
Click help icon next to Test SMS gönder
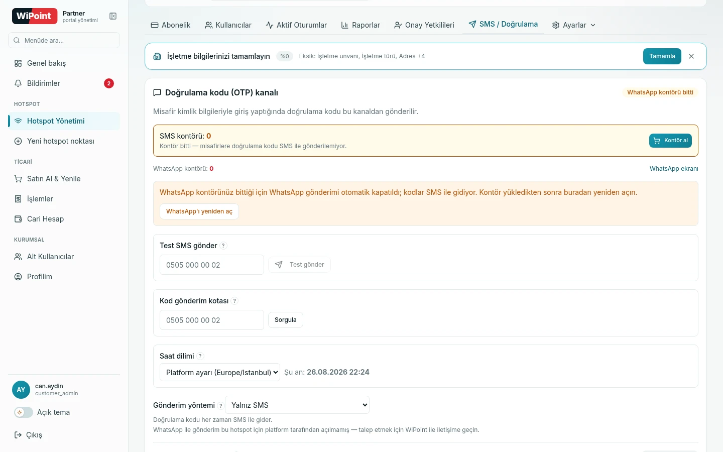pyautogui.click(x=223, y=246)
